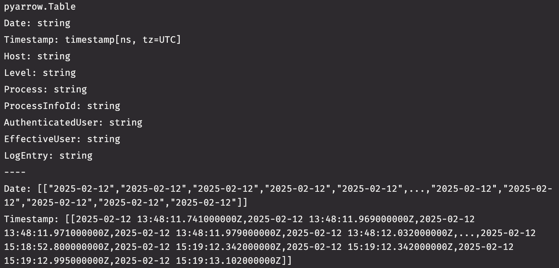559x268 pixels.
Task: Select the "Date: string" schema line
Action: pos(37,23)
